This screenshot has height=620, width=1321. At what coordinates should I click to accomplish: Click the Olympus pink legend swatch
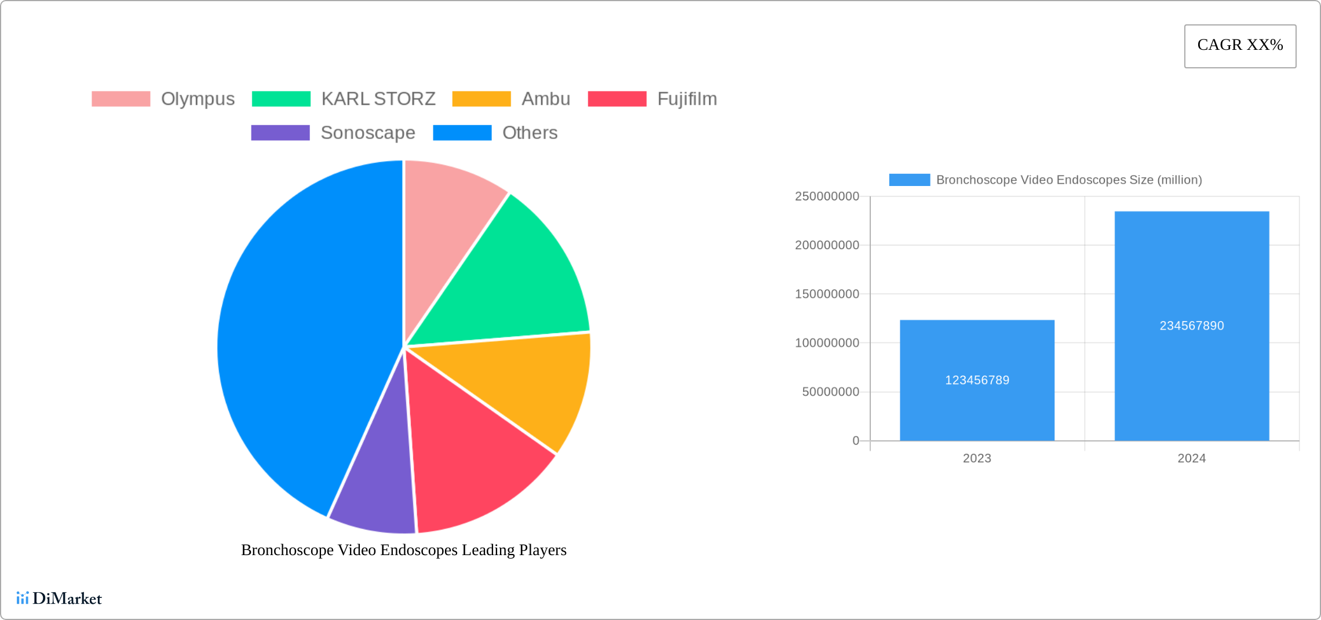click(121, 99)
